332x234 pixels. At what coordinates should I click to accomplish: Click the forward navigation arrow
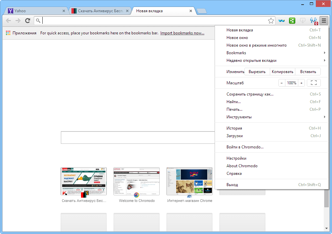pyautogui.click(x=18, y=20)
